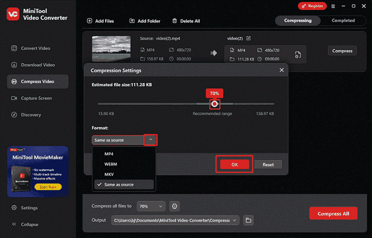The width and height of the screenshot is (372, 238).
Task: Open Download Video section
Action: (38, 65)
